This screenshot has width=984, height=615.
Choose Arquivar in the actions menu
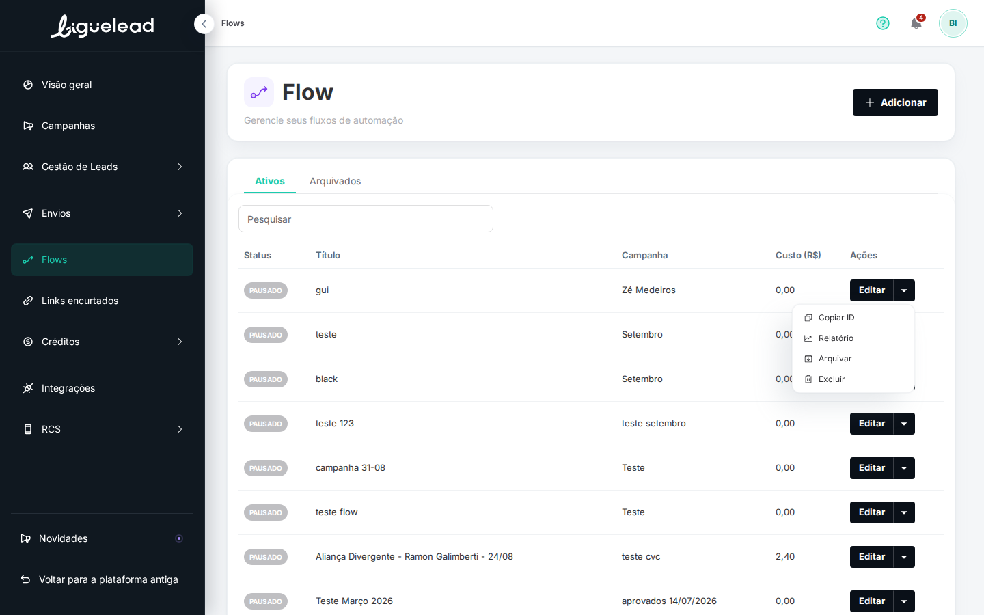pos(853,359)
